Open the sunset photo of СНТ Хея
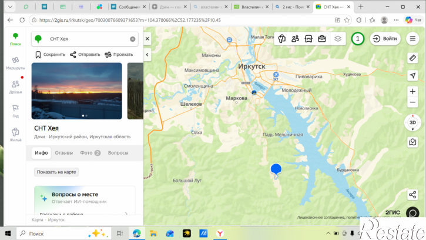The image size is (426, 240). 76,91
